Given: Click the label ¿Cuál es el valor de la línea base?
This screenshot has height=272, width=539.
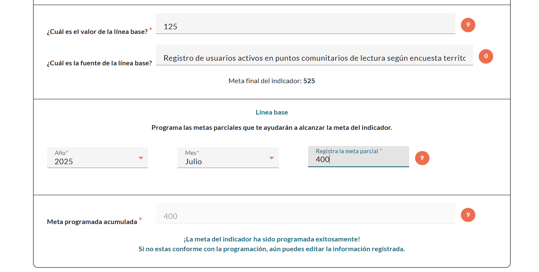Looking at the screenshot, I should click(x=97, y=31).
